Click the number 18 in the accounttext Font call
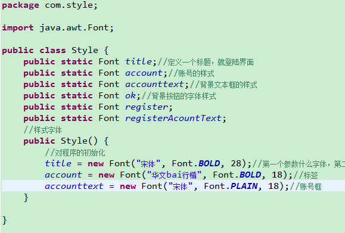The height and width of the screenshot is (233, 345). [x=273, y=186]
